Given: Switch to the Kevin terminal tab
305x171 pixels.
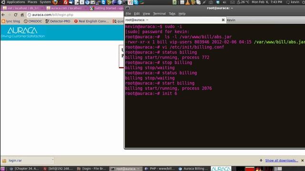Looking at the screenshot, I should coord(265,20).
